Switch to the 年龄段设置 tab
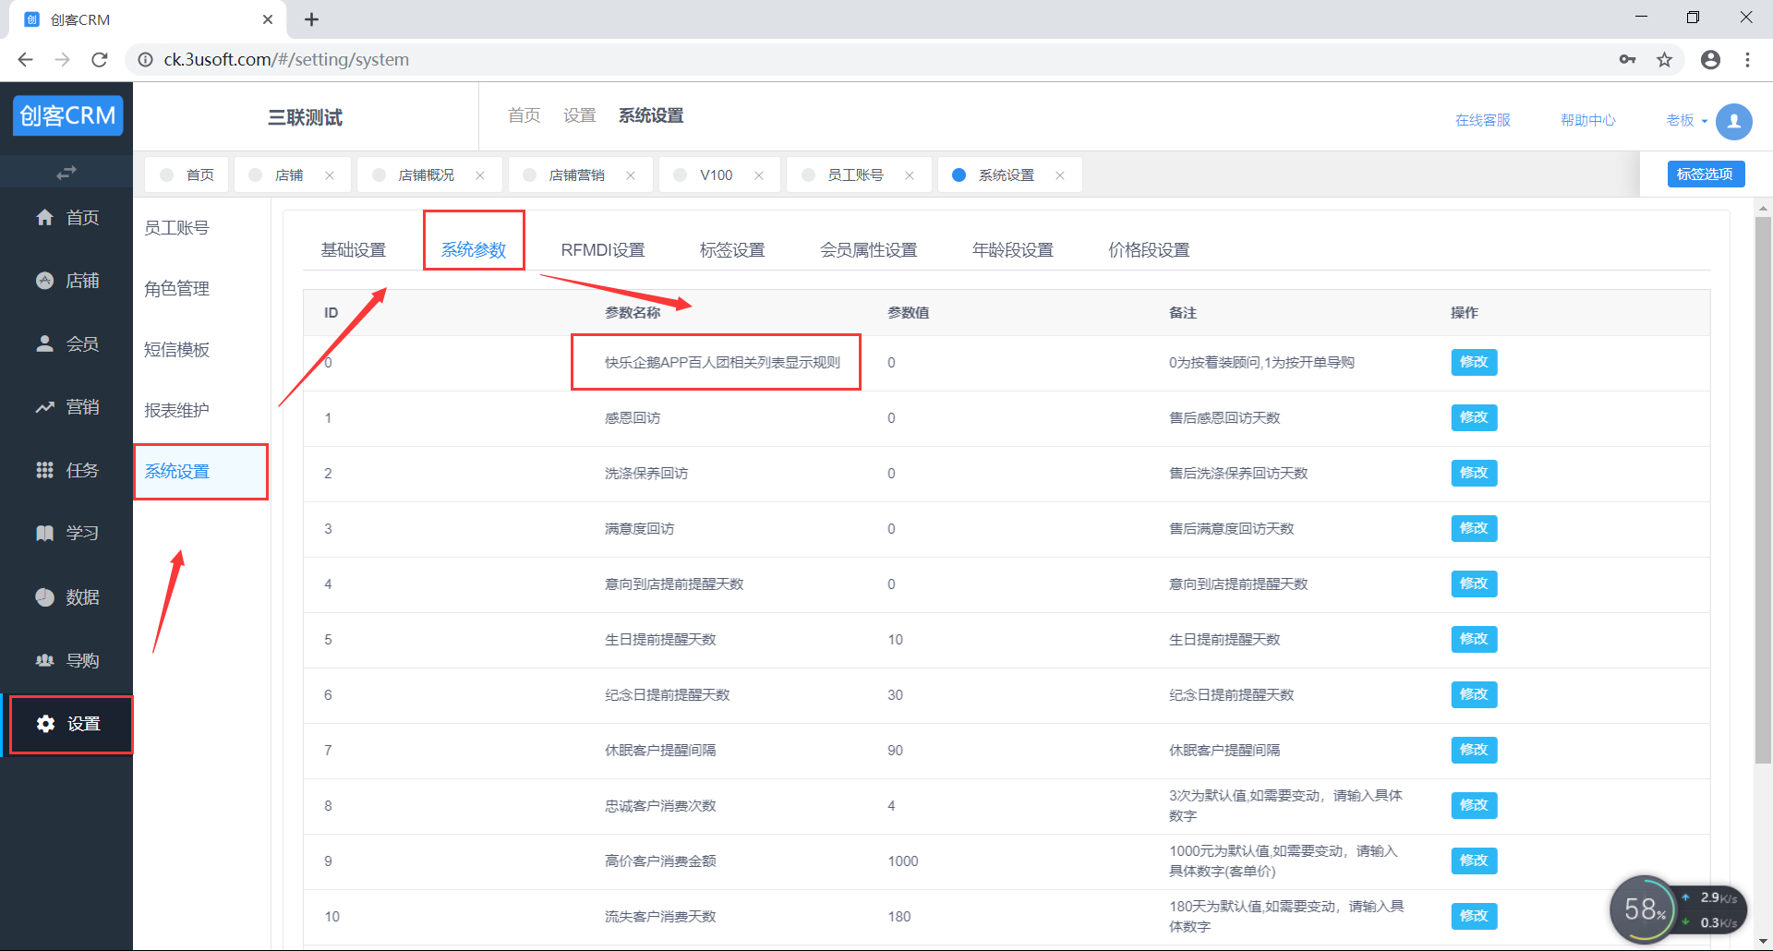This screenshot has width=1773, height=951. coord(1013,250)
